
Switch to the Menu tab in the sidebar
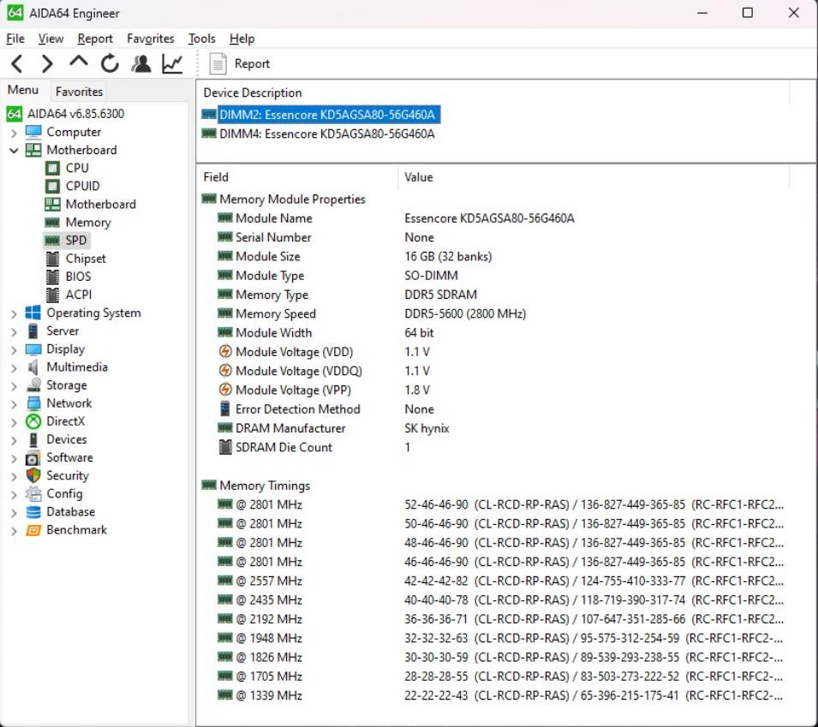coord(23,90)
